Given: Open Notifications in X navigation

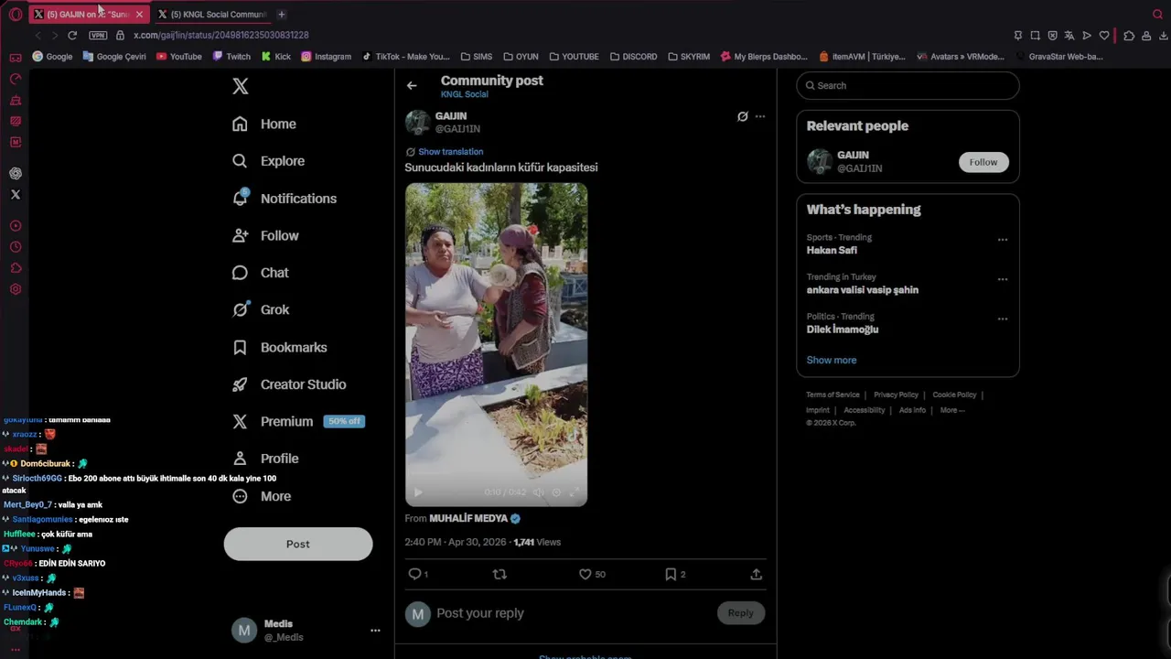Looking at the screenshot, I should [285, 199].
